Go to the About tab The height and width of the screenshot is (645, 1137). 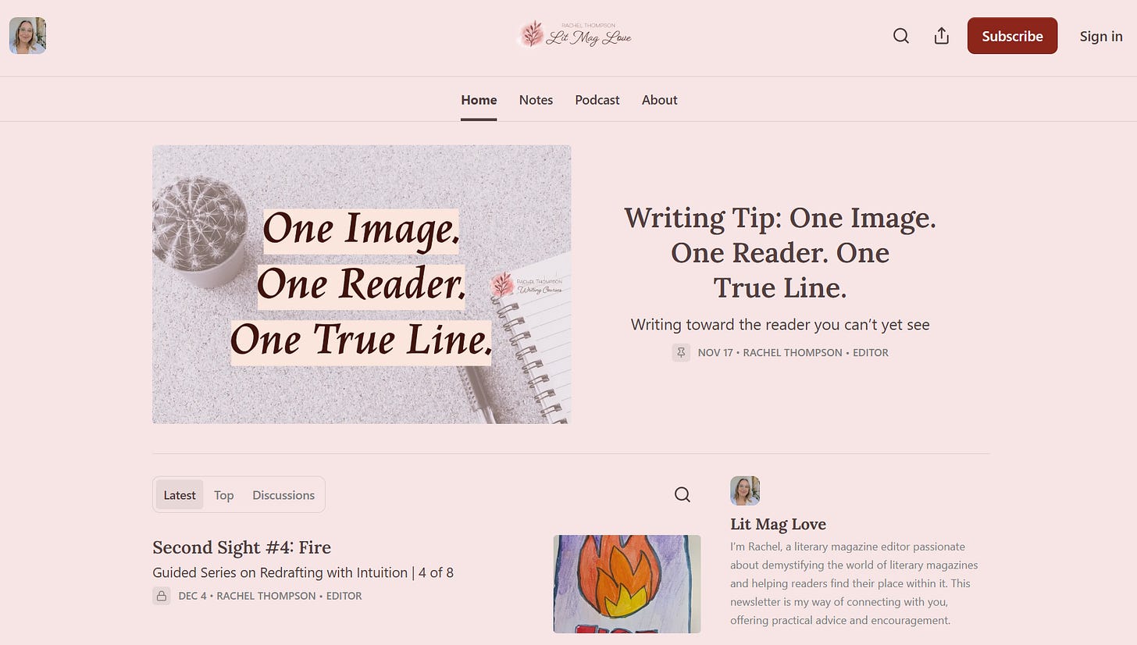click(660, 100)
